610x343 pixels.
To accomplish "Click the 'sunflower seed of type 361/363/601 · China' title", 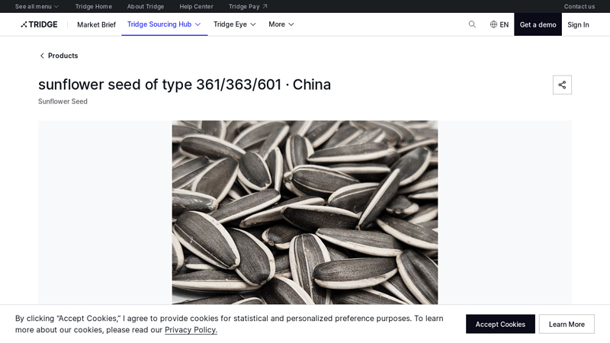I will [185, 85].
